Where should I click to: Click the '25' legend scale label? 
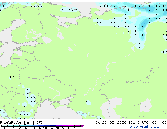[51, 128]
